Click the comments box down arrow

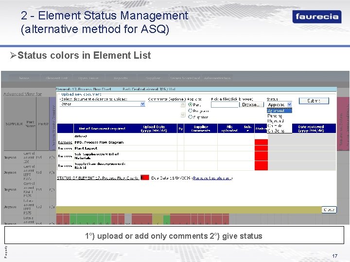point(183,115)
